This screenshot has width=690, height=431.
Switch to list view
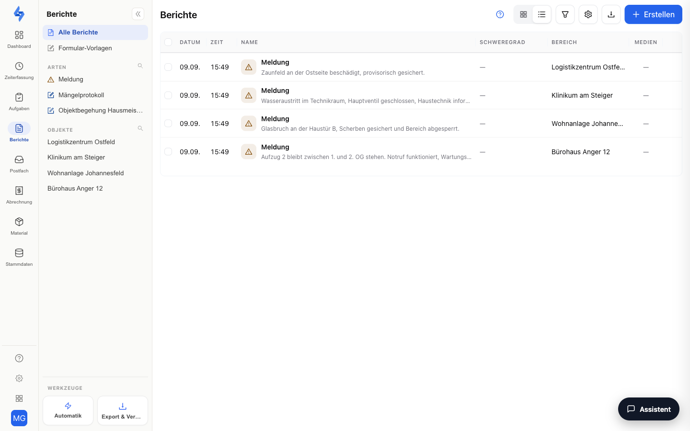point(542,14)
